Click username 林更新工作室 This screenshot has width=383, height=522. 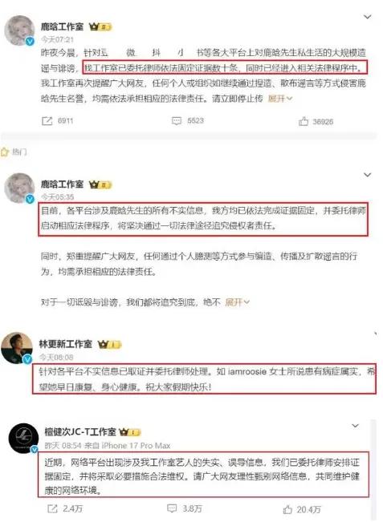click(65, 344)
